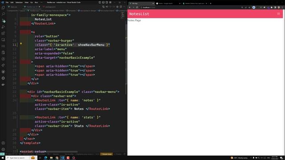
Task: Click the lightbulb code action on line 11
Action: [21, 44]
